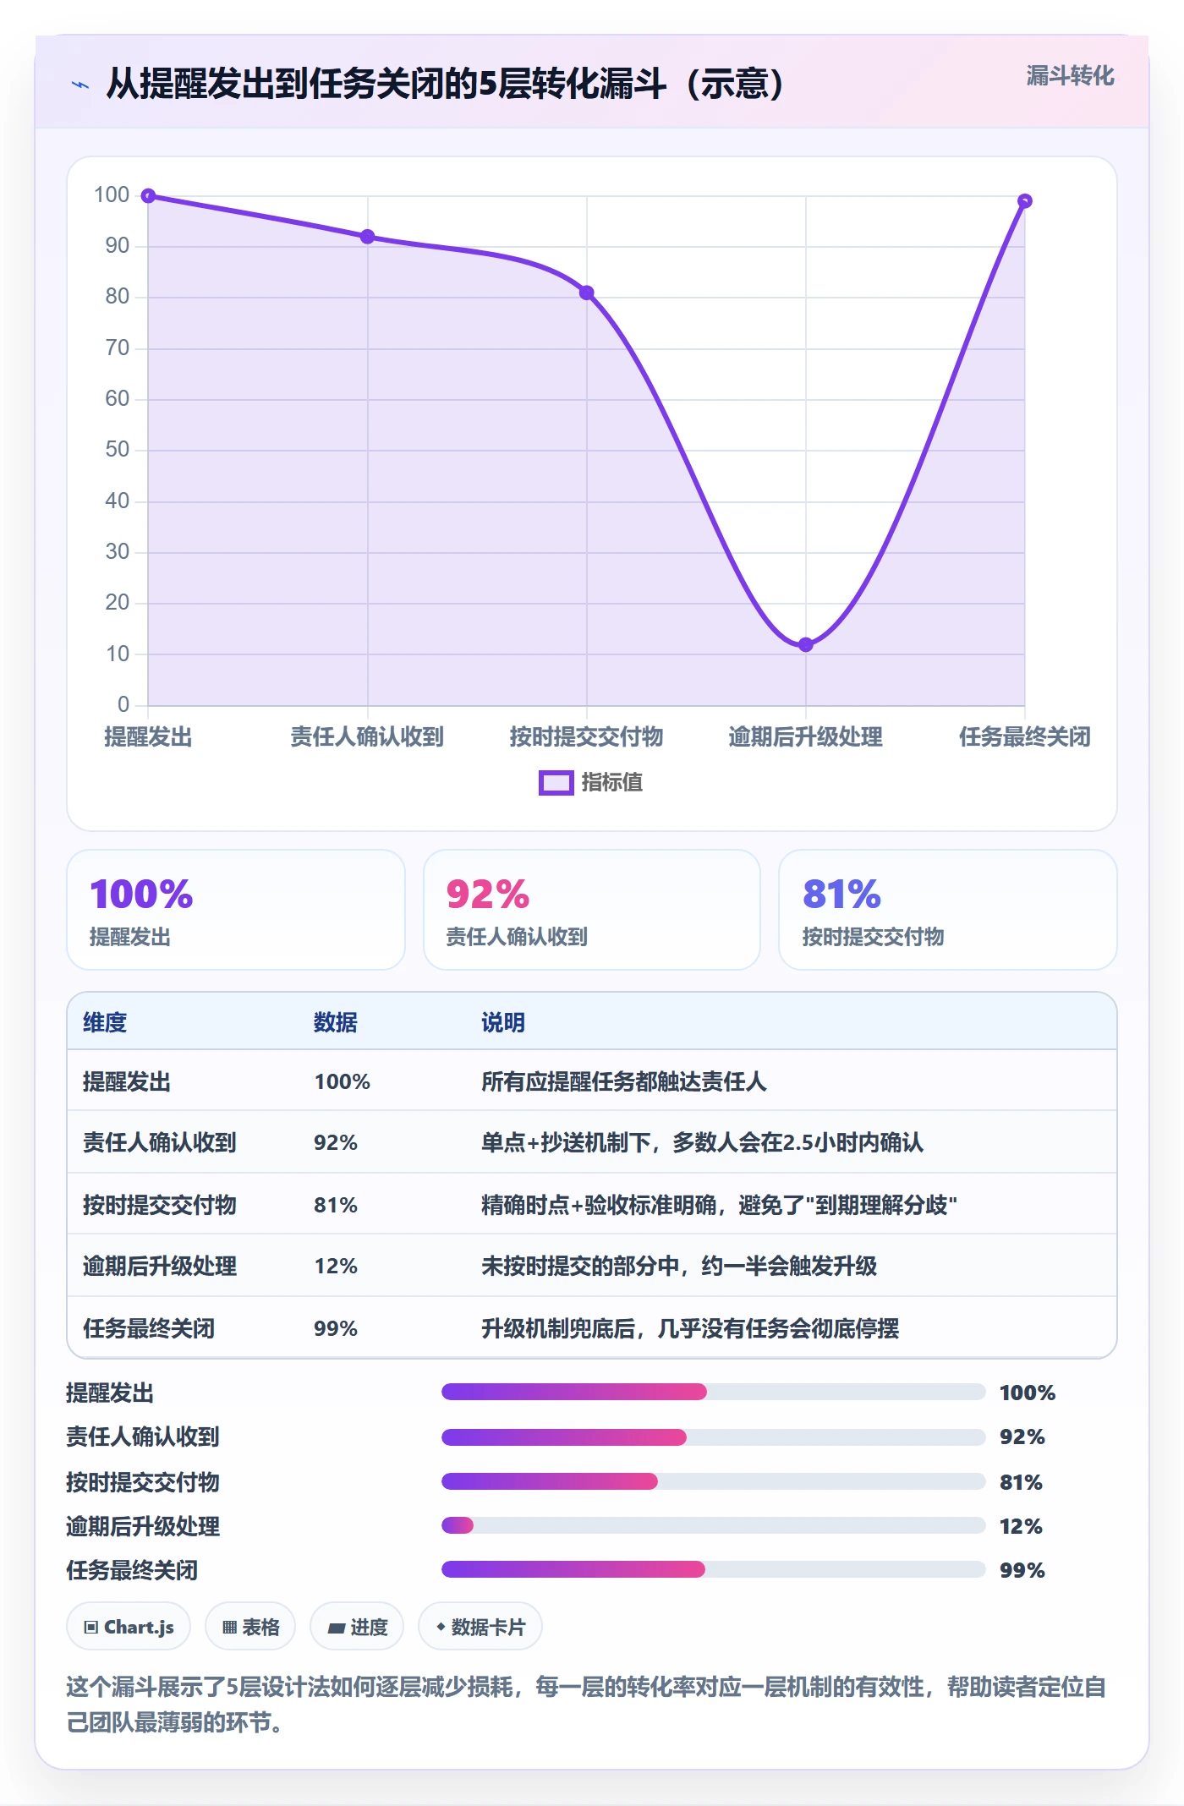
Task: Click the text 未按时提交的部分中，约一半会触发升级
Action: pos(679,1267)
